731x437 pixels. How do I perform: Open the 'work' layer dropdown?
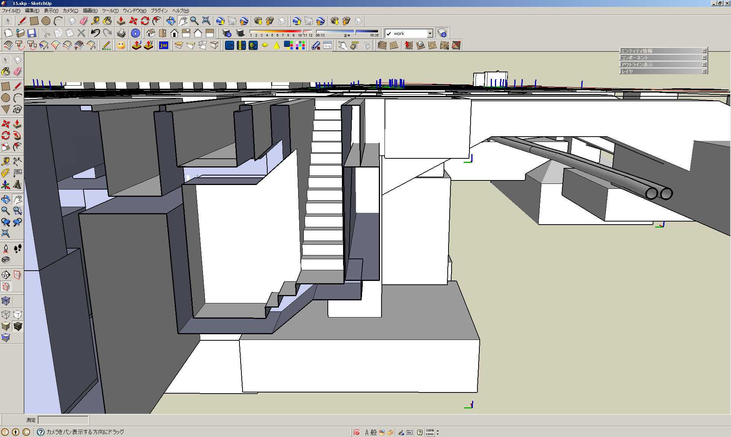(x=430, y=33)
